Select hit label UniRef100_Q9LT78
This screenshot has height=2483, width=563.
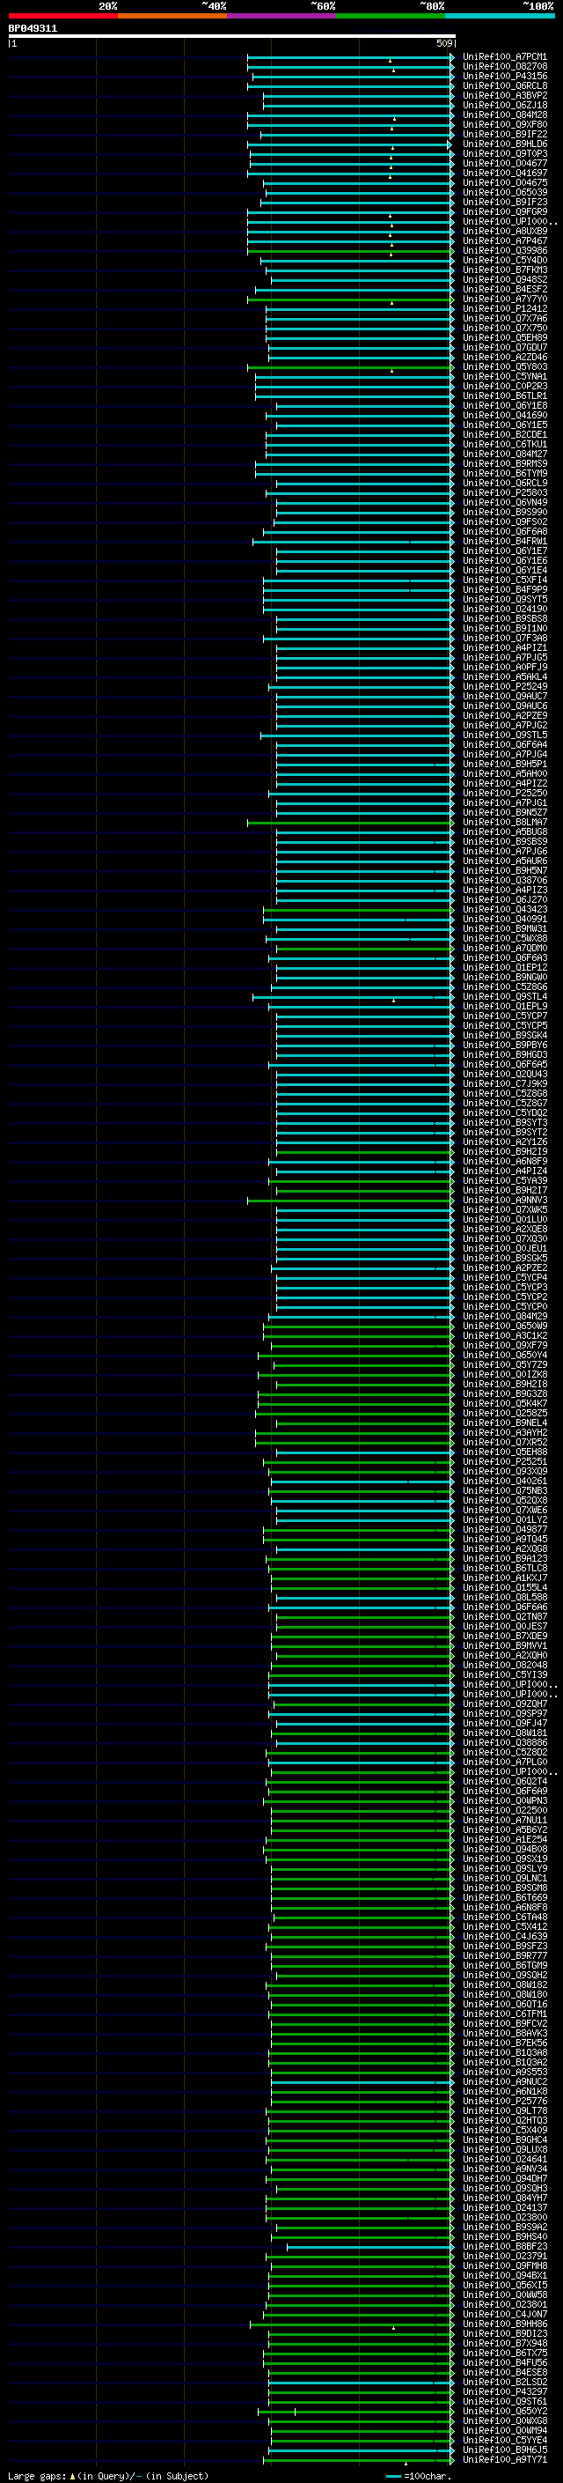point(505,2112)
